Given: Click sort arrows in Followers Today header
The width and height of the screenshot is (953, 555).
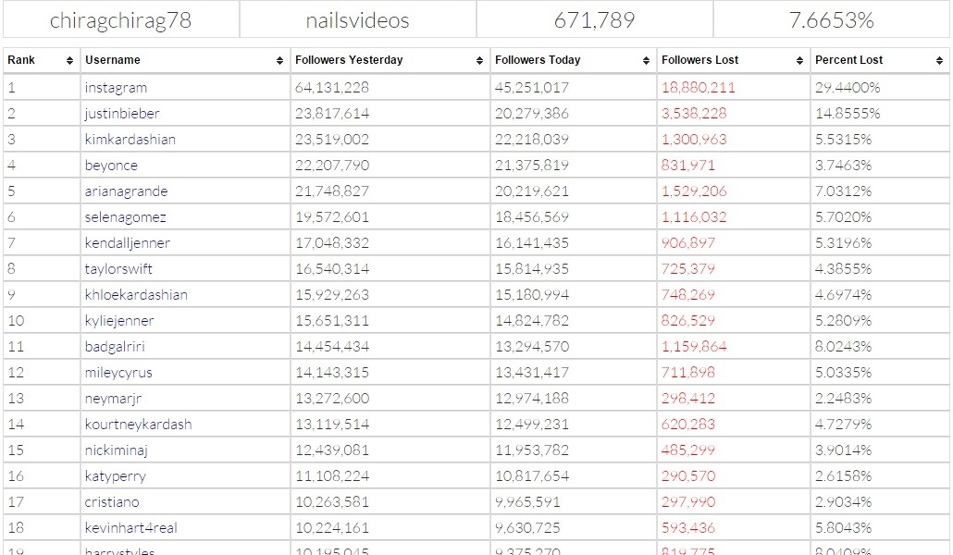Looking at the screenshot, I should click(x=647, y=60).
